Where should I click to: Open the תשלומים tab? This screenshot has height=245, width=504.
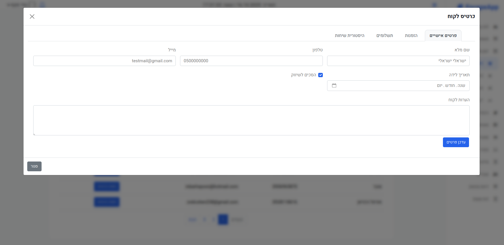pos(384,36)
